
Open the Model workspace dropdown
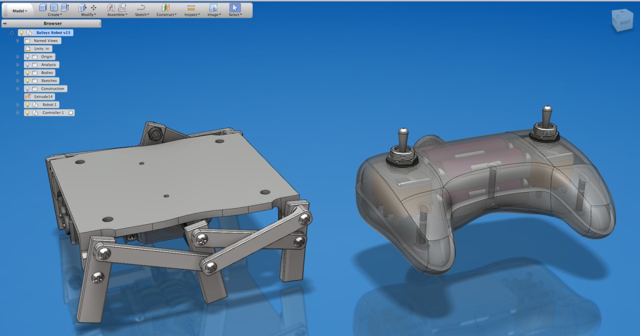point(20,10)
